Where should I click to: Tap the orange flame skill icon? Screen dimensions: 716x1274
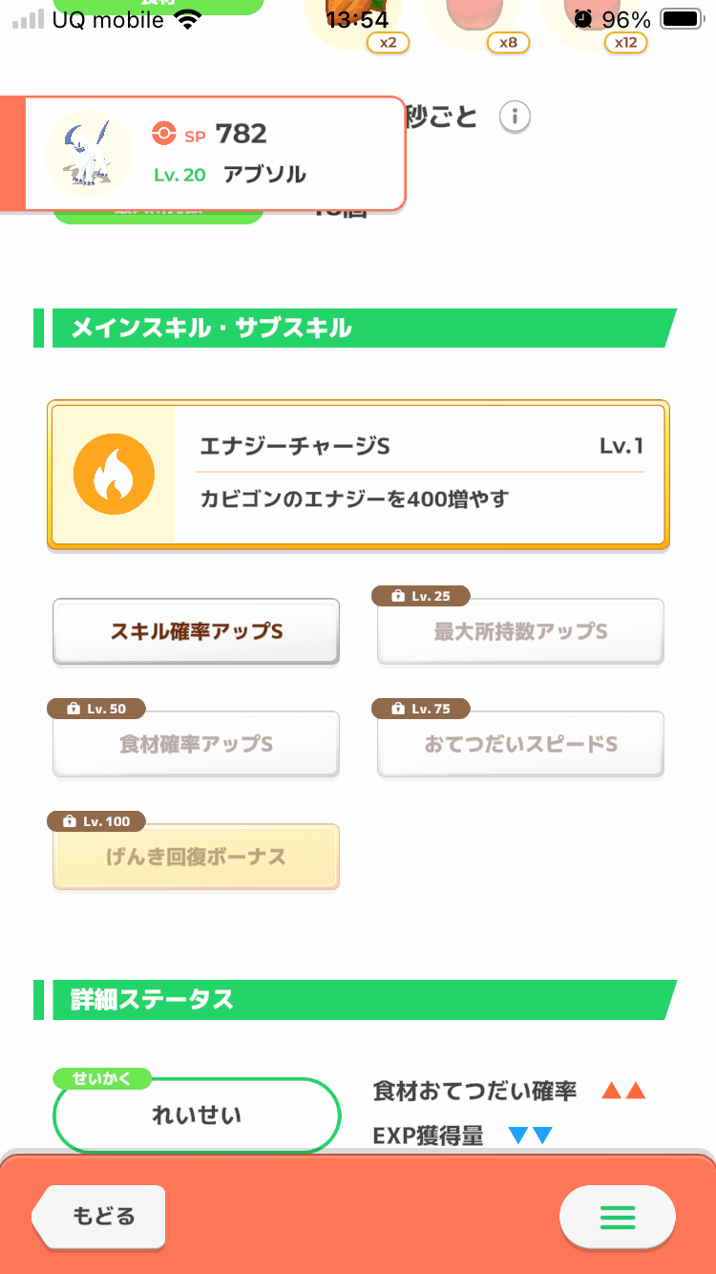pos(114,476)
